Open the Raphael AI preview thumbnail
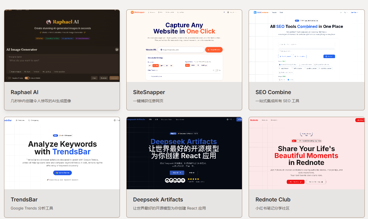The height and width of the screenshot is (219, 368). point(62,46)
